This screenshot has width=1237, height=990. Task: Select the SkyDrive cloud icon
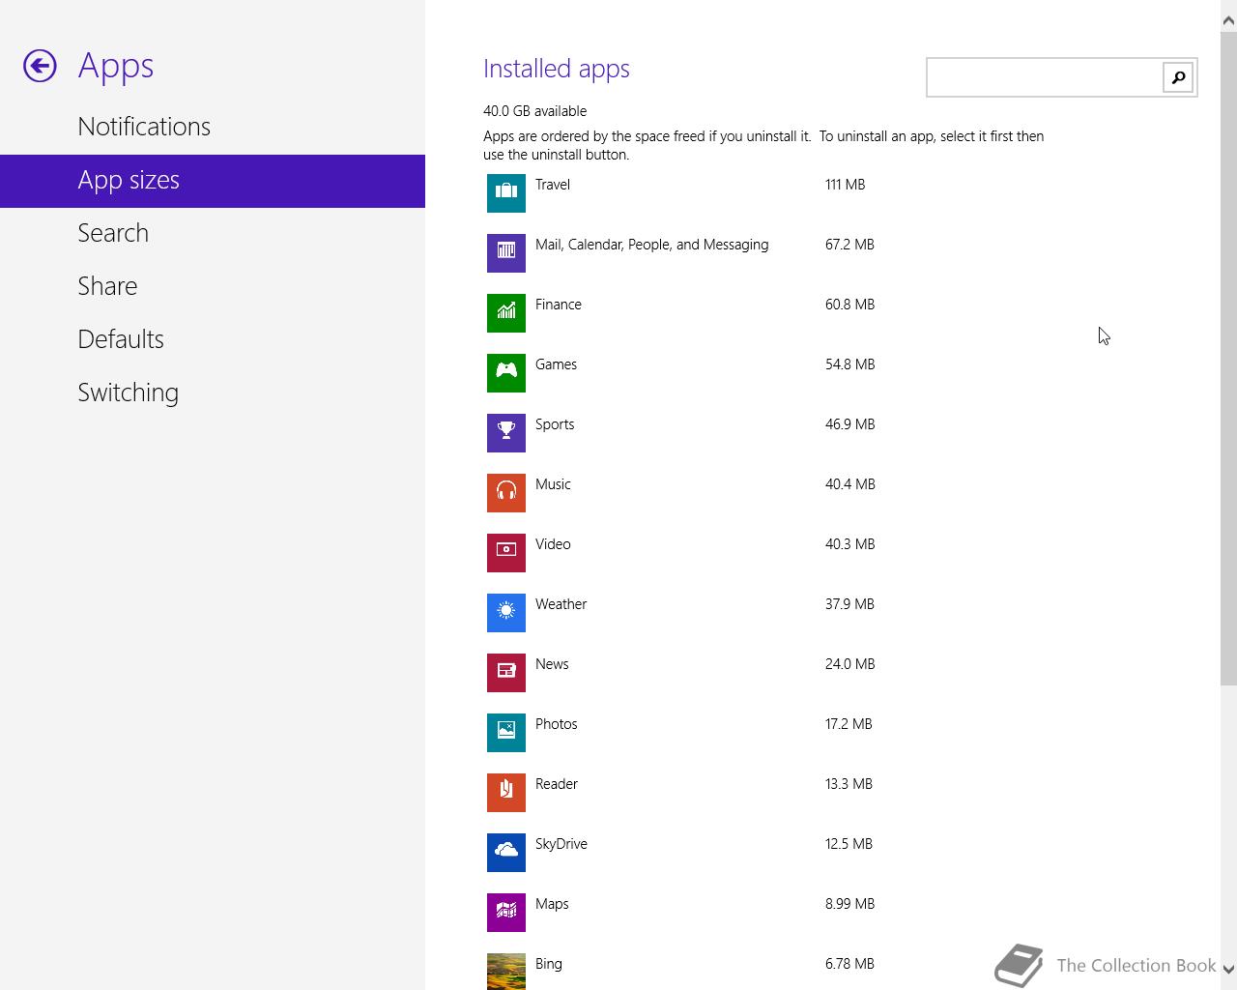[x=505, y=853]
